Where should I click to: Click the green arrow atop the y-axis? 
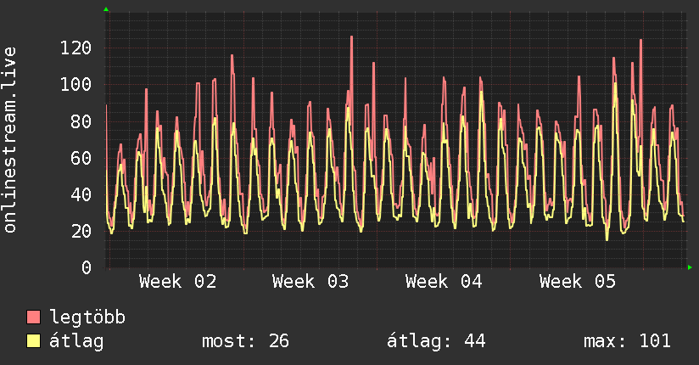106,9
